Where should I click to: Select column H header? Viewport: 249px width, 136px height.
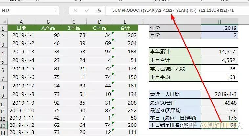point(219,22)
